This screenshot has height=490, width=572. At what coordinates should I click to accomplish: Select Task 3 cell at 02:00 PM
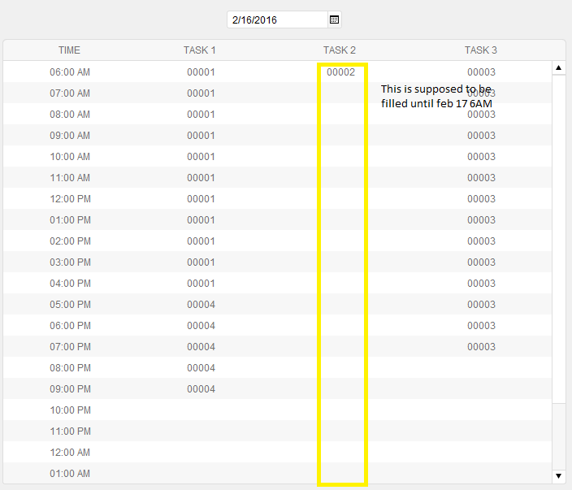coord(481,241)
